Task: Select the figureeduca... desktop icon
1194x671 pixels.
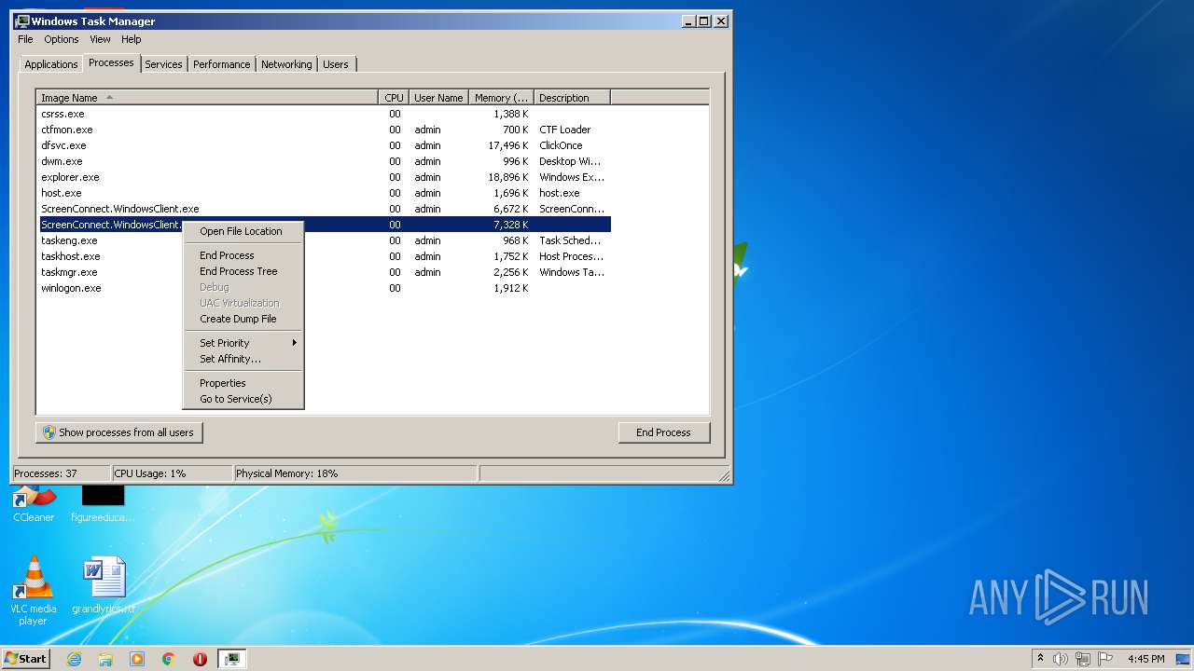Action: pyautogui.click(x=103, y=503)
